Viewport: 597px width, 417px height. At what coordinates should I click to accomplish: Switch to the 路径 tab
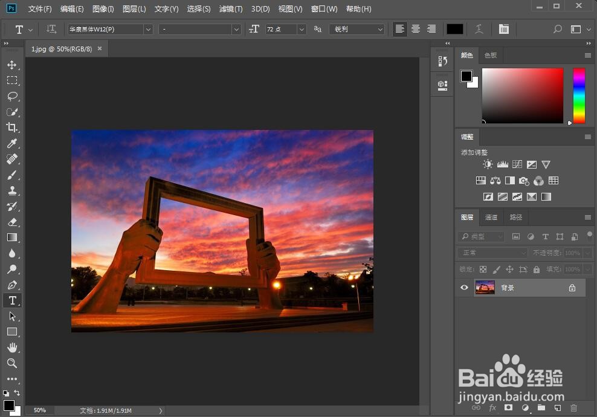pyautogui.click(x=516, y=217)
